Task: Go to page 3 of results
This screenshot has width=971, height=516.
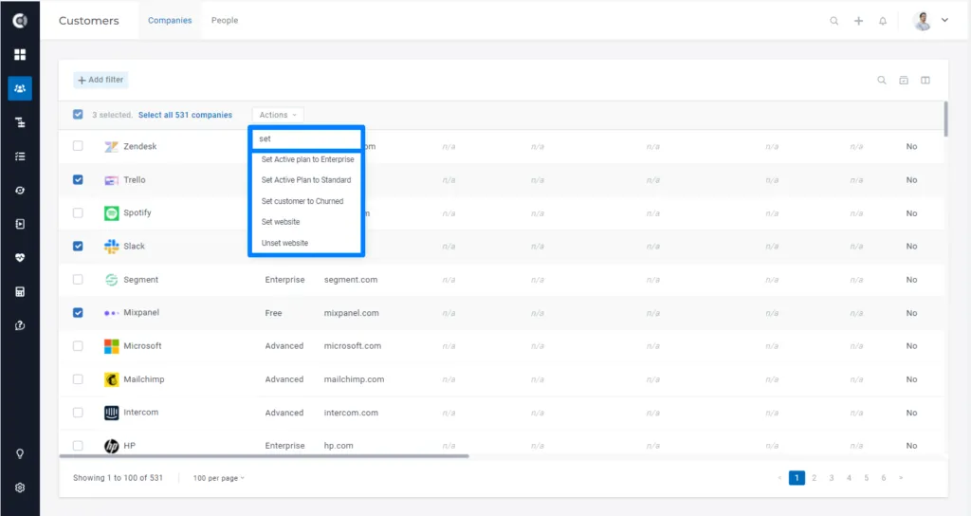Action: pos(832,478)
